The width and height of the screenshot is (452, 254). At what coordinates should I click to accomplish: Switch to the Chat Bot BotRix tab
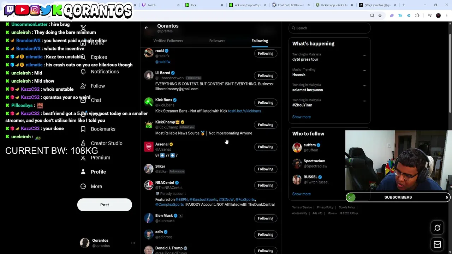click(x=291, y=5)
